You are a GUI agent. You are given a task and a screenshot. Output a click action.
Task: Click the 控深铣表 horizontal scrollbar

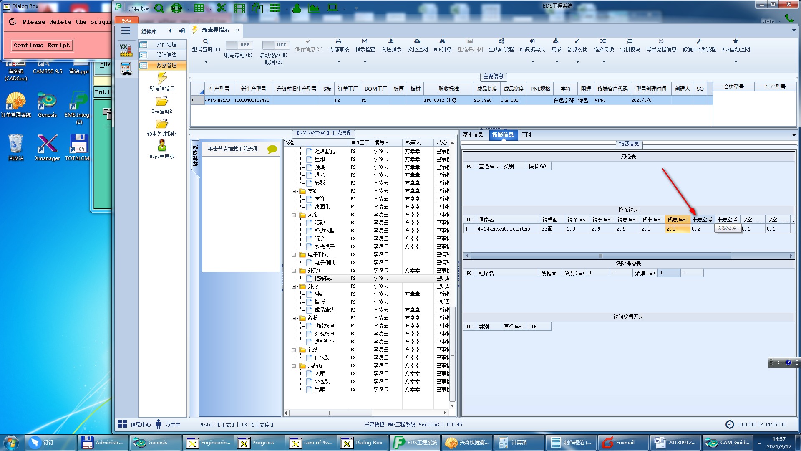[601, 256]
